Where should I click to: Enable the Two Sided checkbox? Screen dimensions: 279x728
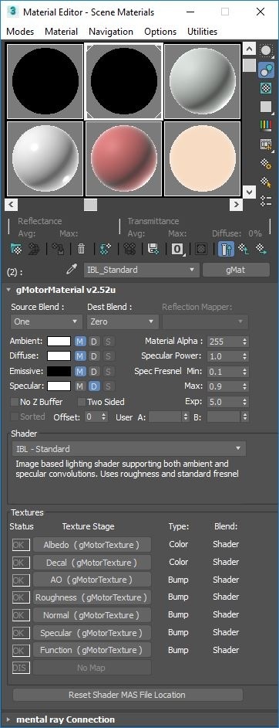(x=82, y=402)
